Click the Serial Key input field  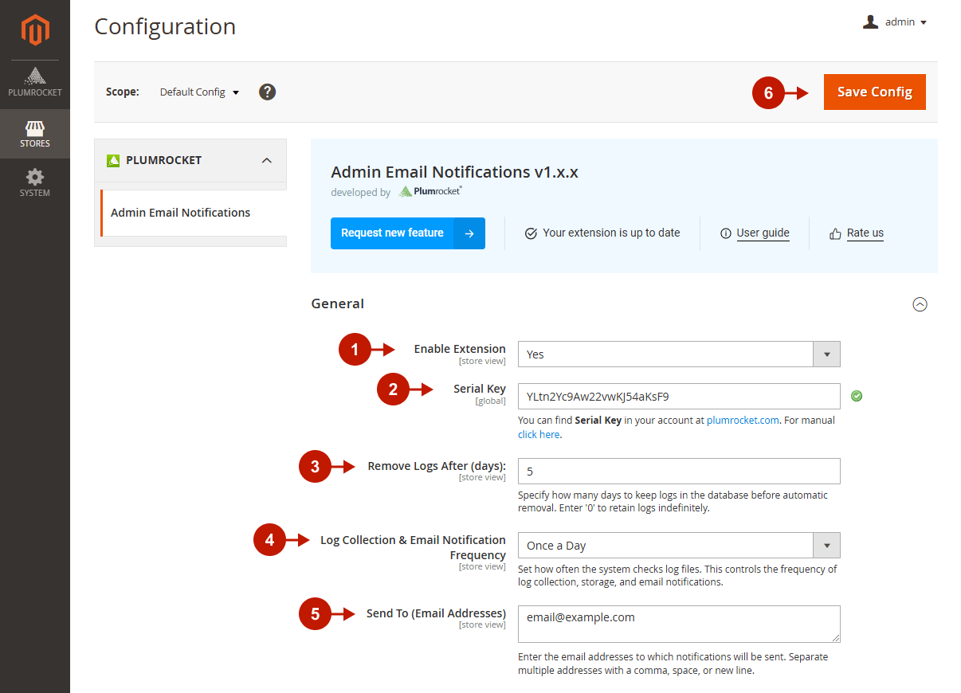point(678,396)
